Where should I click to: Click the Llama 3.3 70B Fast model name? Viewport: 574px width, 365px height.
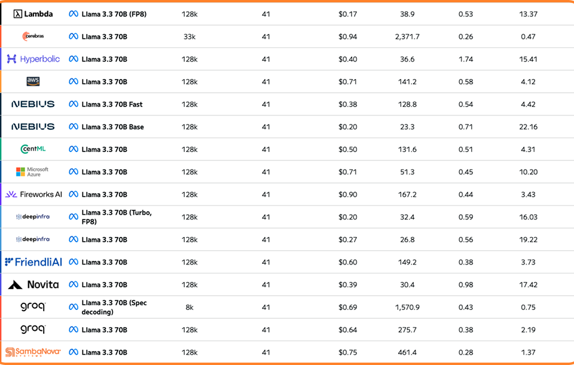click(x=112, y=104)
